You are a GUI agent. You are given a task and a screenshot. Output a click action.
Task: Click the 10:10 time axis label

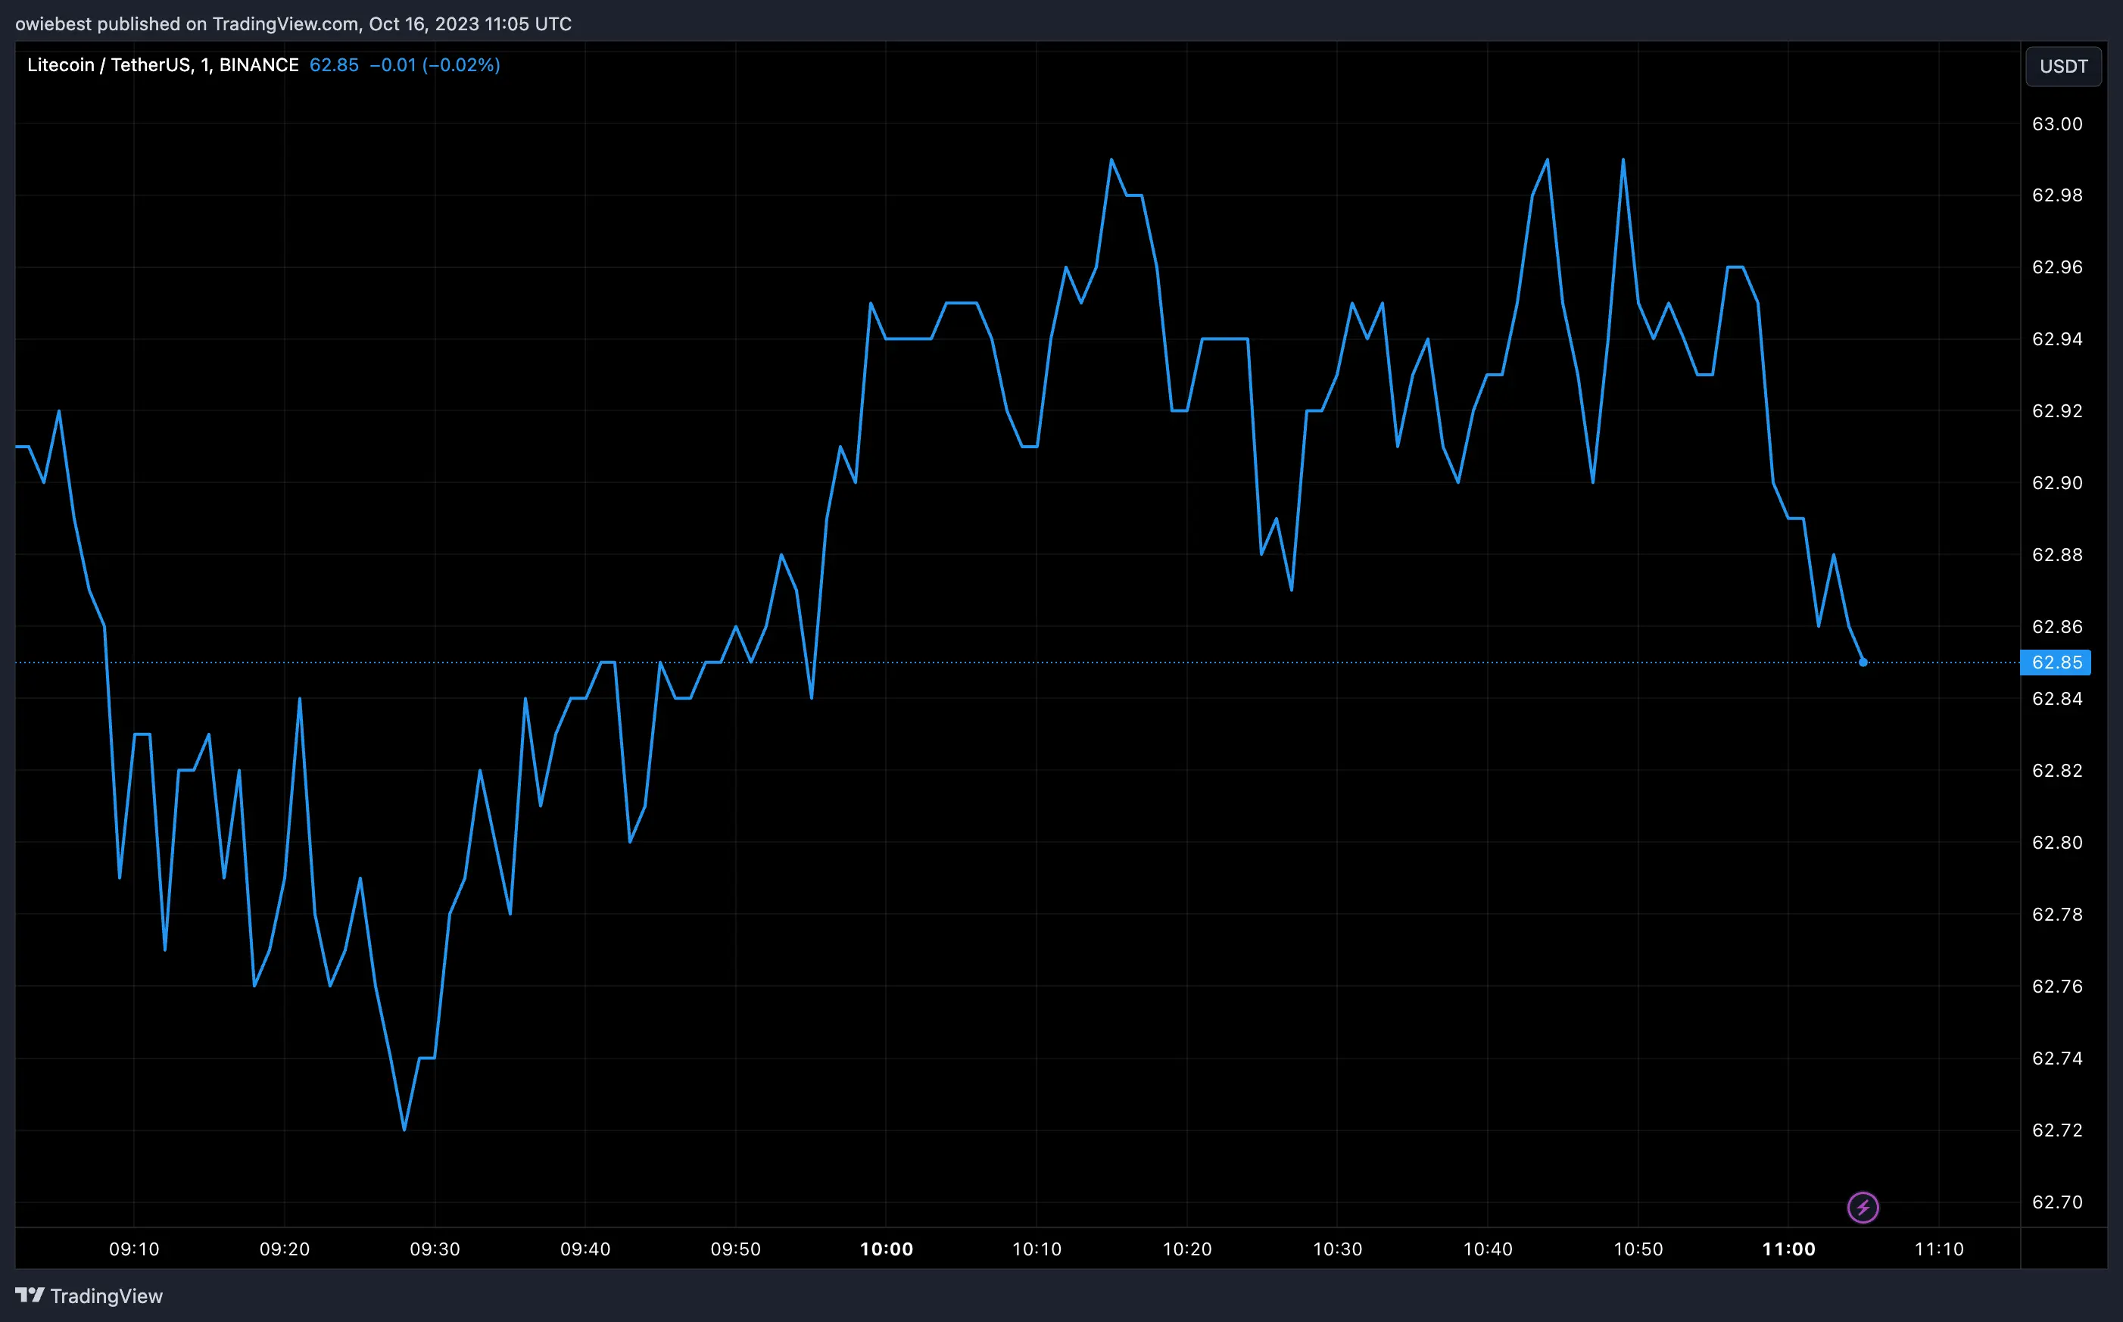[1037, 1249]
